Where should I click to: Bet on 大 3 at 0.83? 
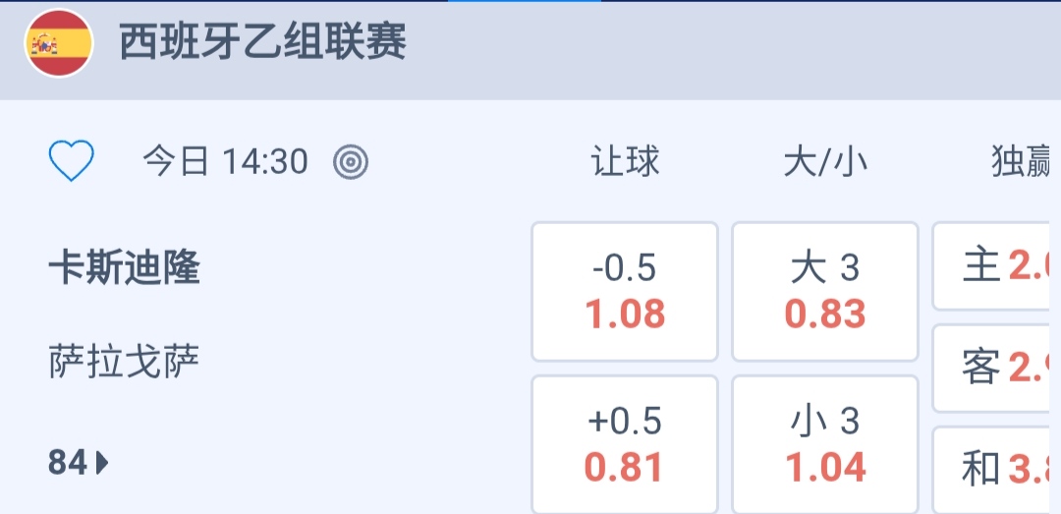pyautogui.click(x=825, y=291)
